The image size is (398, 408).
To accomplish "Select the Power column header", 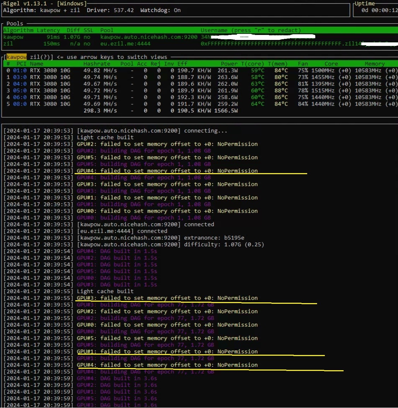I will [229, 64].
